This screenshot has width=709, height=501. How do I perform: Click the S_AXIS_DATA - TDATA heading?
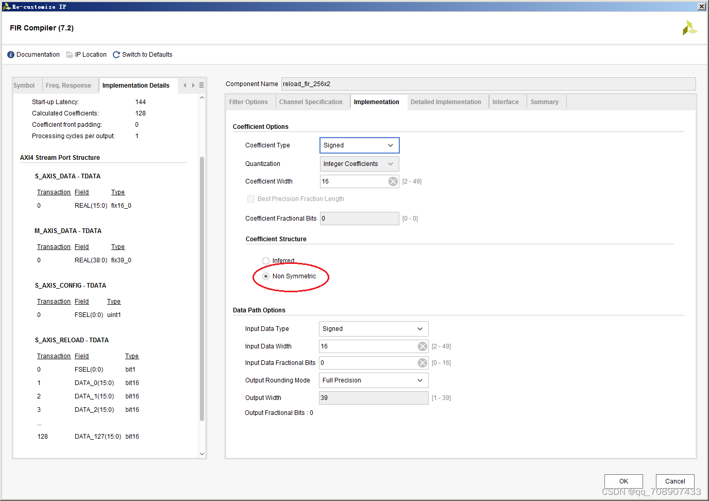[x=67, y=176]
